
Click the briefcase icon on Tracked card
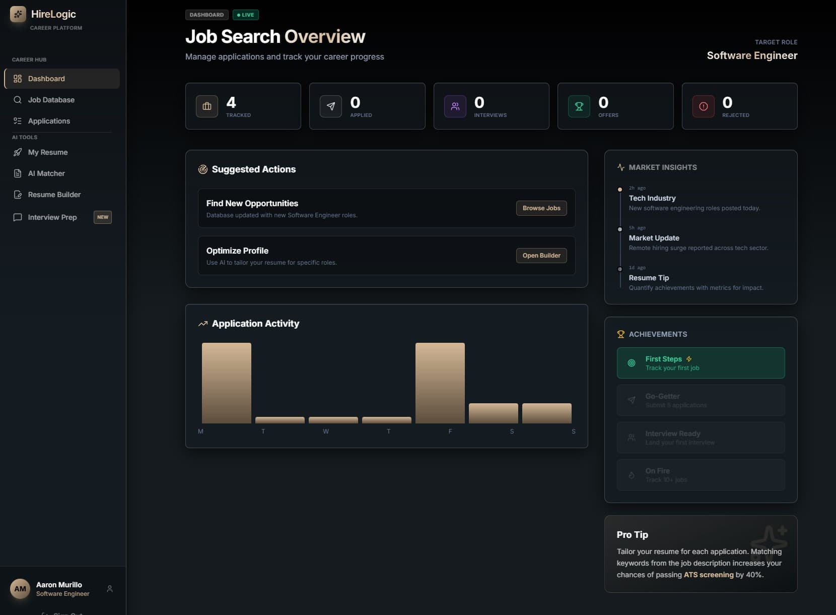(x=207, y=106)
